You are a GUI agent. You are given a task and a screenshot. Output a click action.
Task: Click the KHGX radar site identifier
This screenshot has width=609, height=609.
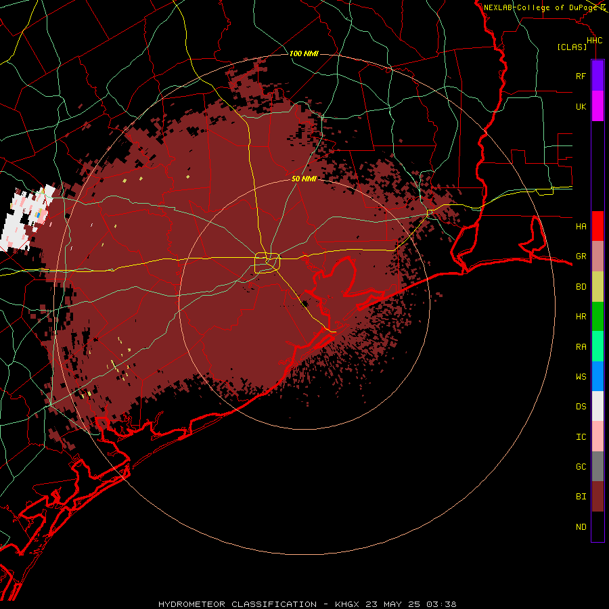(347, 604)
